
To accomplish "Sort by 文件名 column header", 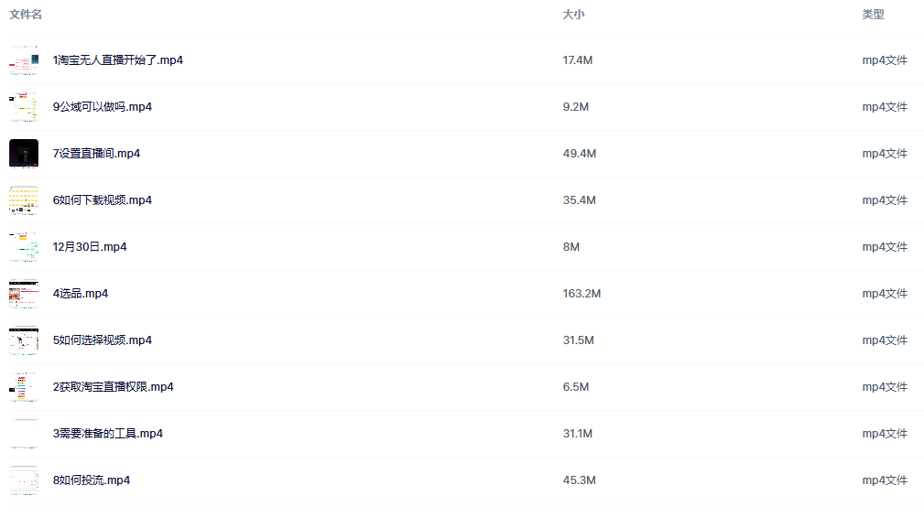I will pyautogui.click(x=26, y=15).
